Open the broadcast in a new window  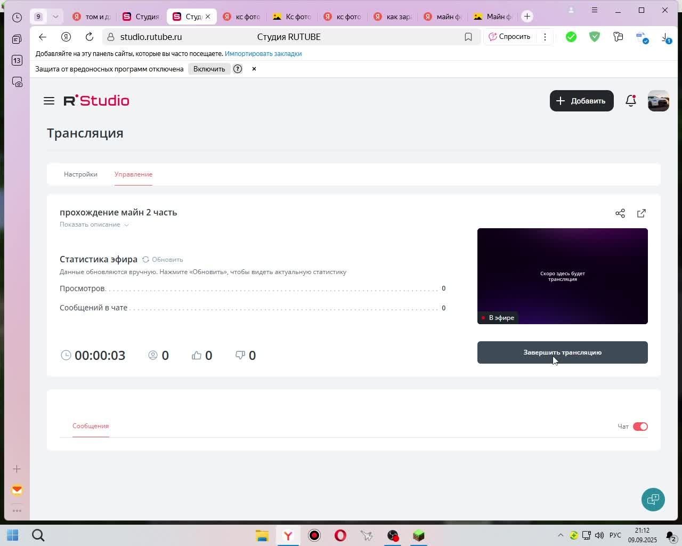tap(642, 213)
